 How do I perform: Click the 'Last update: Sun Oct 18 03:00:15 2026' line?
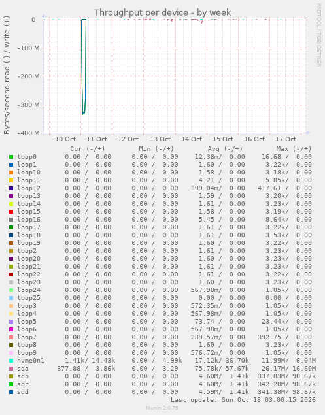click(x=243, y=400)
